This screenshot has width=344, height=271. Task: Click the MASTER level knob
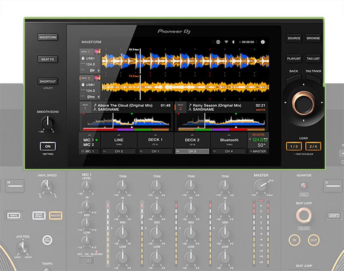[x=261, y=187]
